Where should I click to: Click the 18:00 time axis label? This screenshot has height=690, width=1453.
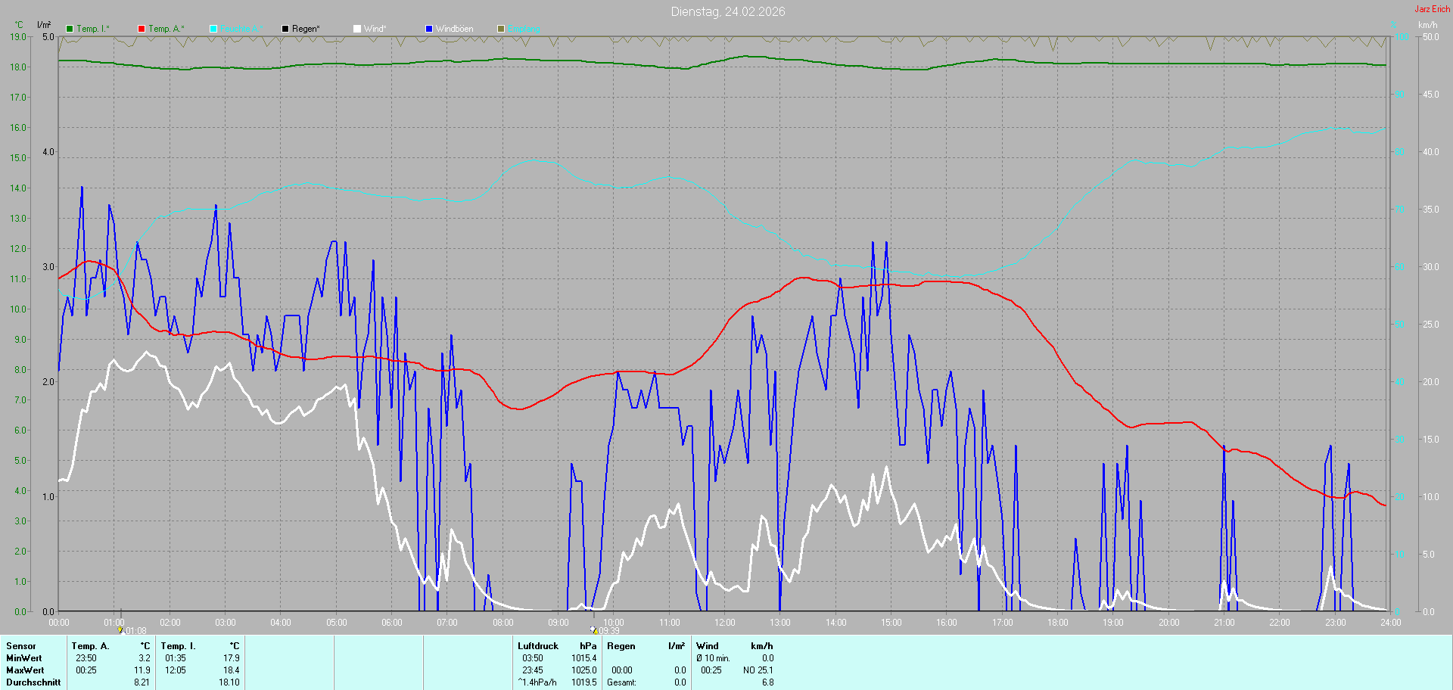1058,623
